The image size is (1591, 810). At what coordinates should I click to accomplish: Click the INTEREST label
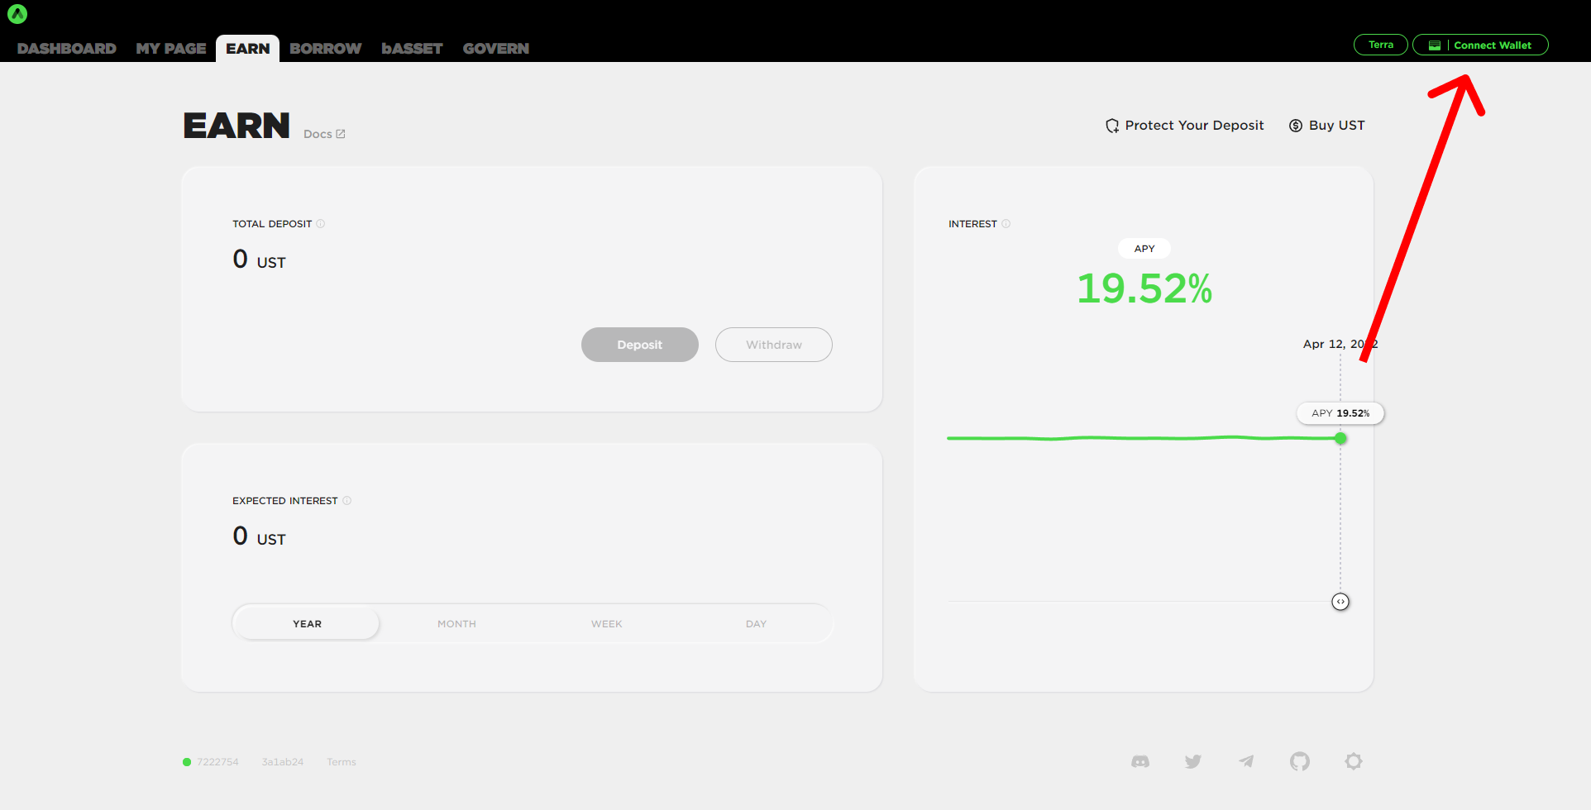coord(972,224)
